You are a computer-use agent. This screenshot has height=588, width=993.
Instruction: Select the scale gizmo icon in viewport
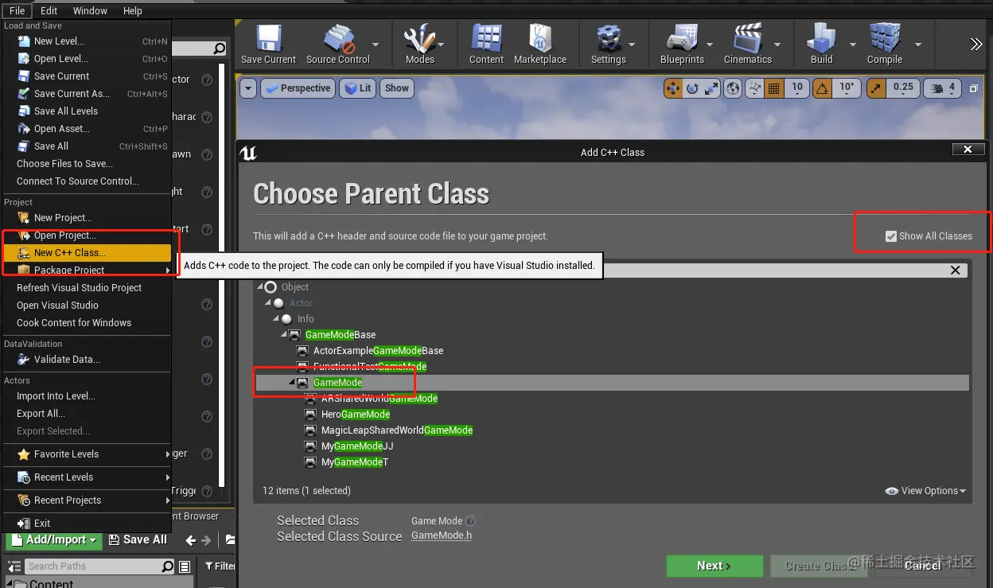(x=711, y=88)
